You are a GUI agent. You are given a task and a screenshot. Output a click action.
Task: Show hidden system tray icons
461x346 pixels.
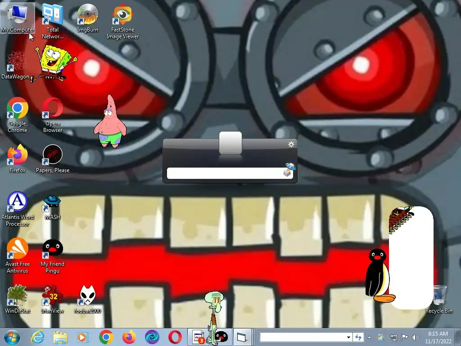tap(369, 337)
